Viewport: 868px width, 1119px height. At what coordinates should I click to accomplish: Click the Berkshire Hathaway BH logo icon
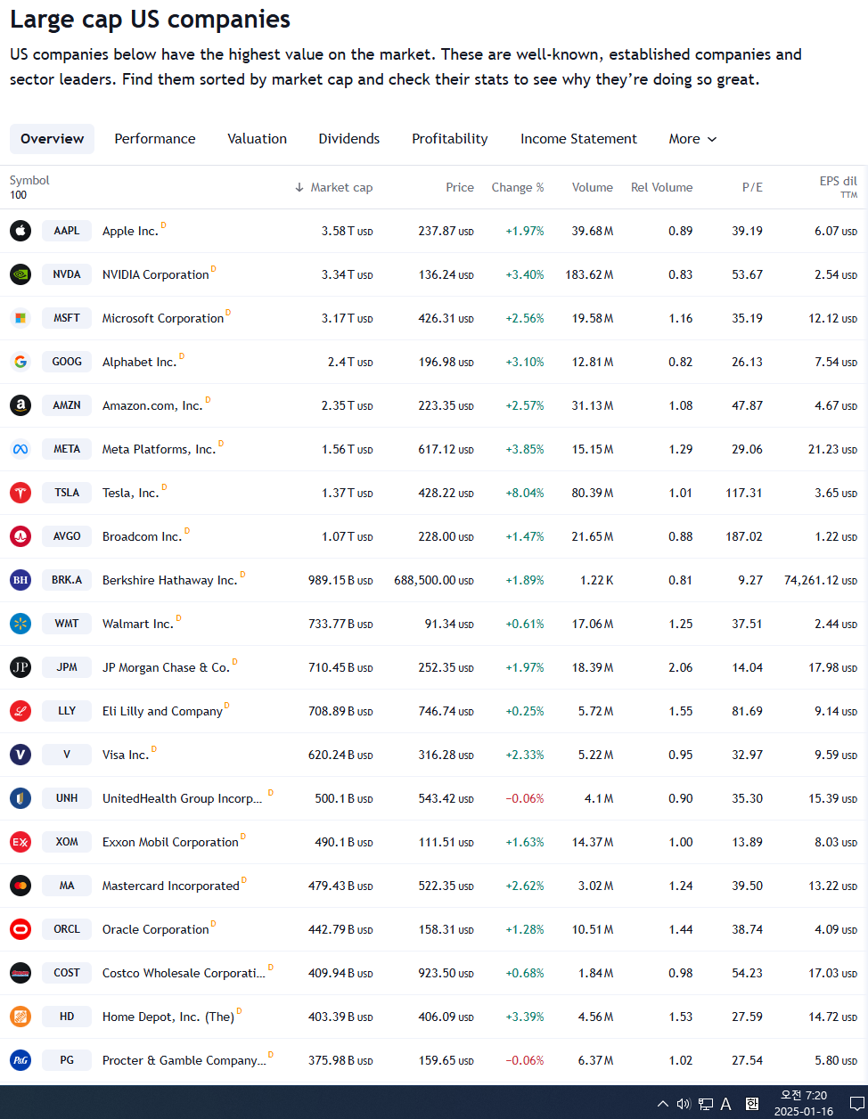pyautogui.click(x=20, y=580)
